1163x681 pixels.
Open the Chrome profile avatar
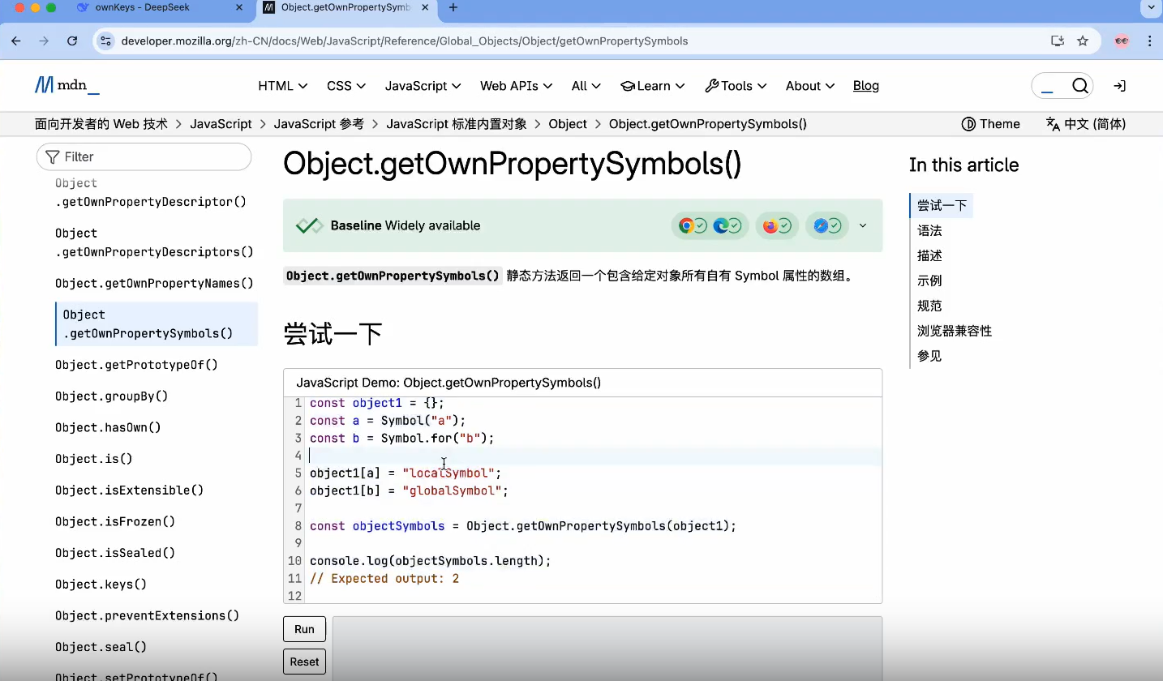[x=1122, y=41]
